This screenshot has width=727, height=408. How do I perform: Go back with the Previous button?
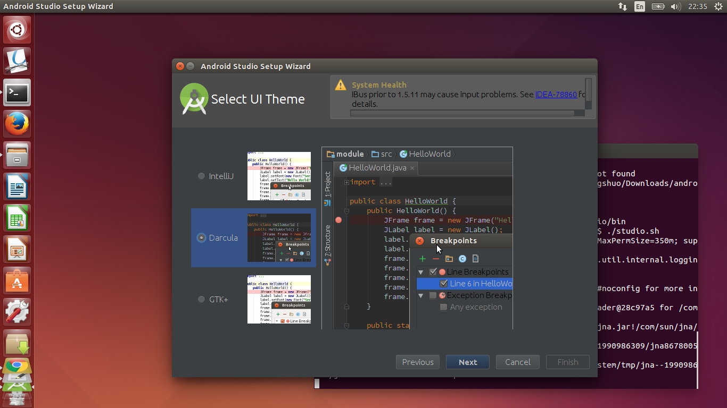coord(418,362)
